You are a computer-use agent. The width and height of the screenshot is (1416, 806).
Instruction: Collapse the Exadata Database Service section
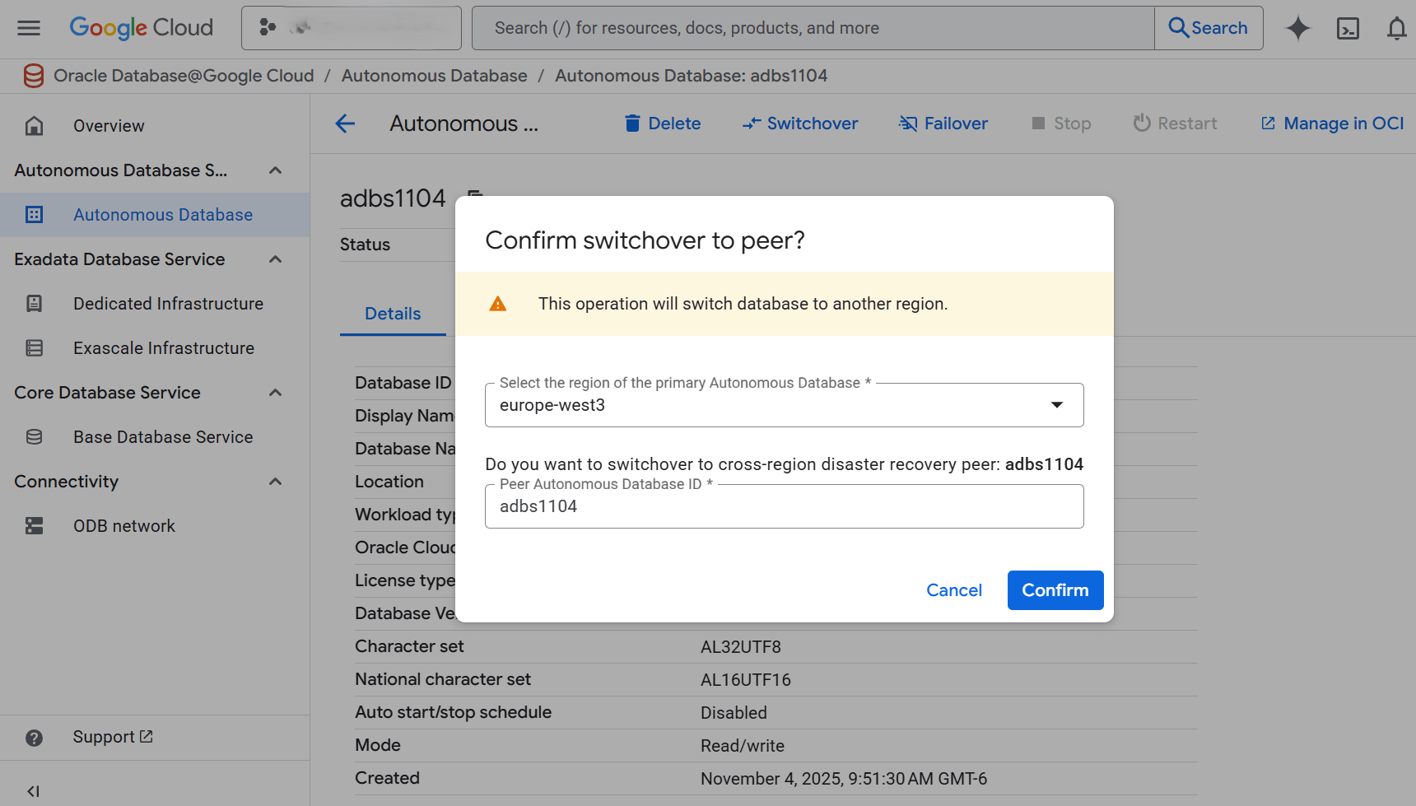(x=275, y=259)
